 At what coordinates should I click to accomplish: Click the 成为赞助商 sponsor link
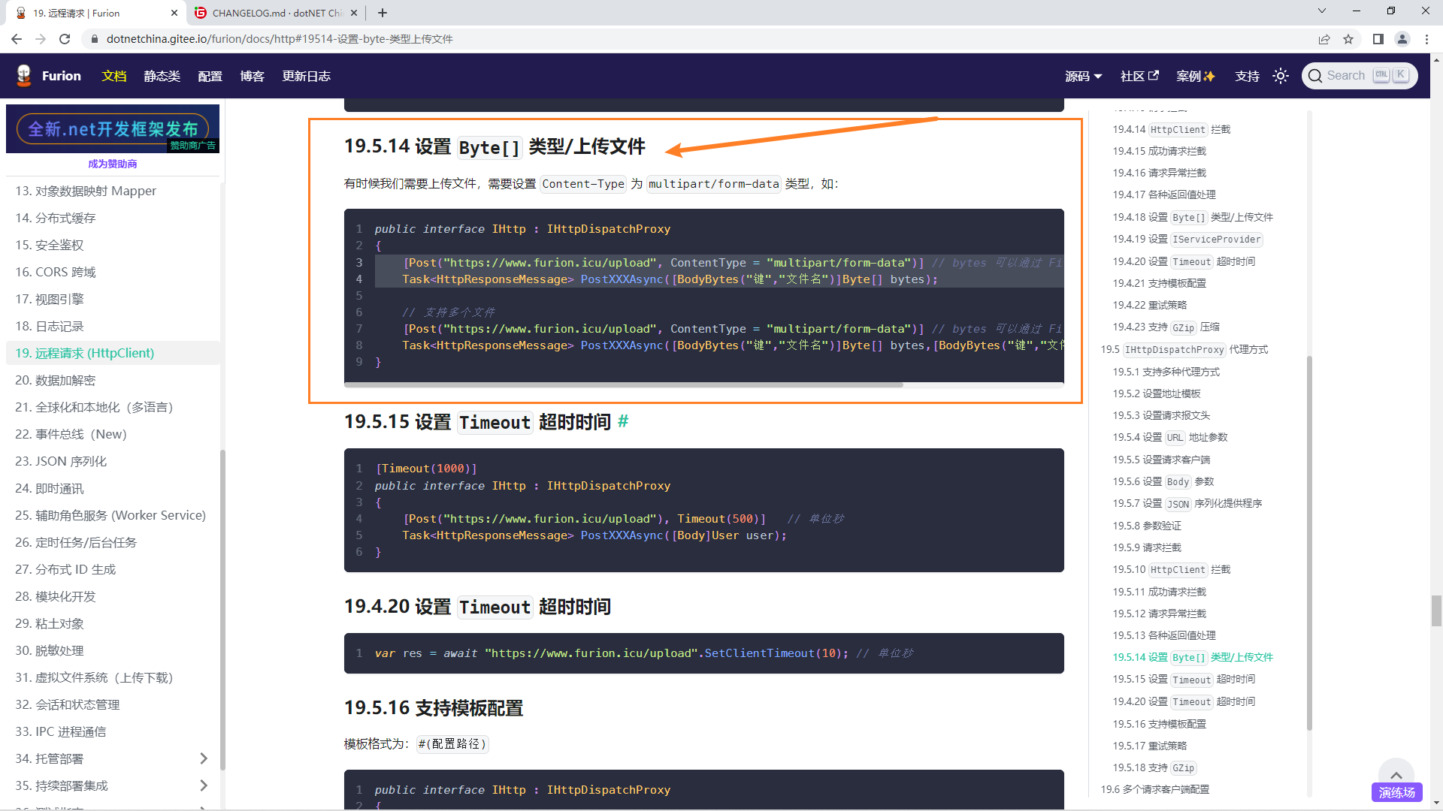[113, 164]
